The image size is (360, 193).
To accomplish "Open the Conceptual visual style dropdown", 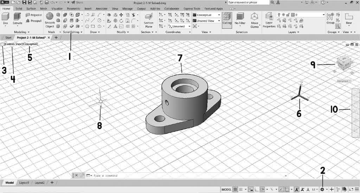I will click(x=206, y=15).
